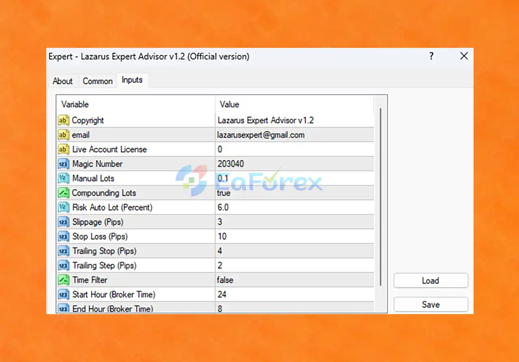The width and height of the screenshot is (519, 362).
Task: Edit Manual Lots value 0.1
Action: pyautogui.click(x=294, y=178)
